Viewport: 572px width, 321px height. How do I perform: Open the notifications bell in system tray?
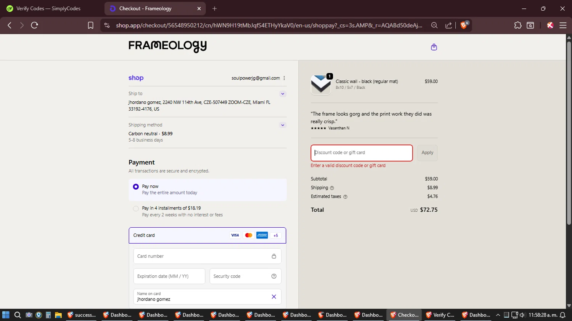(x=562, y=315)
